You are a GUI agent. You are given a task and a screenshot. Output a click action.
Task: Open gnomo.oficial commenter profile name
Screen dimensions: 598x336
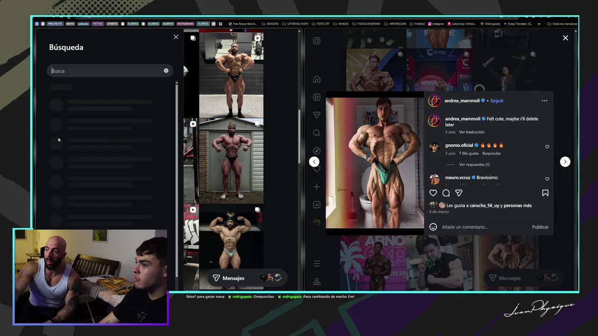[x=459, y=145]
